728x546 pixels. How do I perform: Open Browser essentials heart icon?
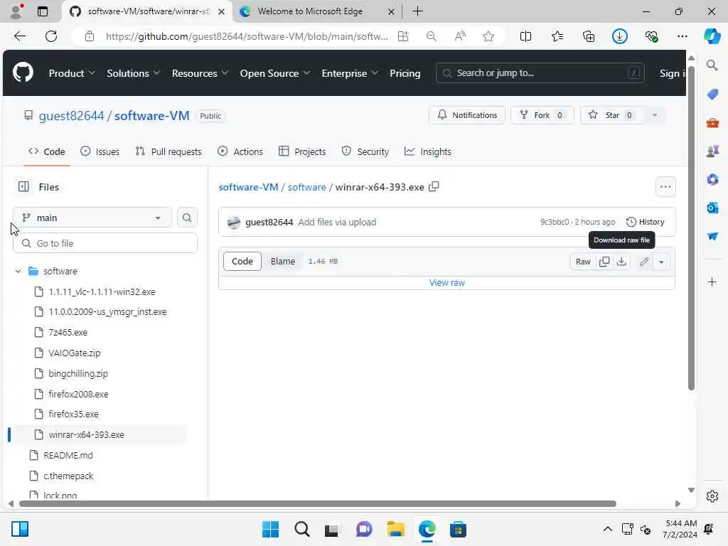[x=651, y=36]
